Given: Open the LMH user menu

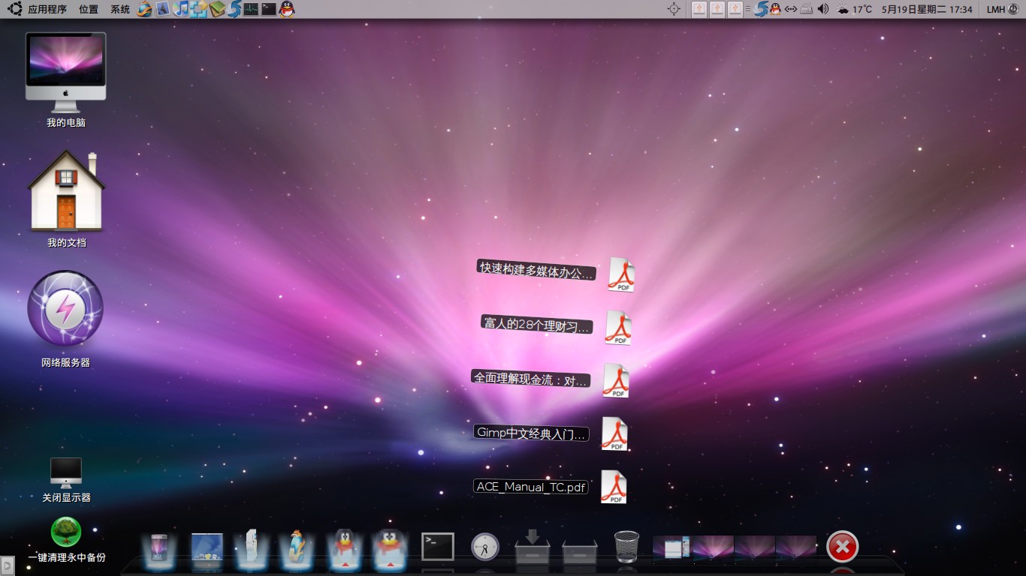Looking at the screenshot, I should click(995, 9).
